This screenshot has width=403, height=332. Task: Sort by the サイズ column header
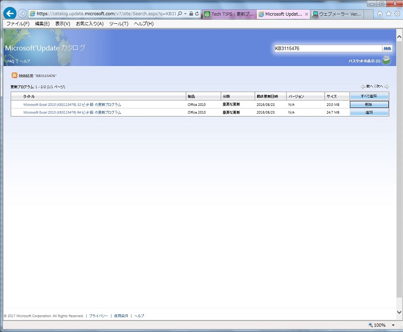(332, 96)
